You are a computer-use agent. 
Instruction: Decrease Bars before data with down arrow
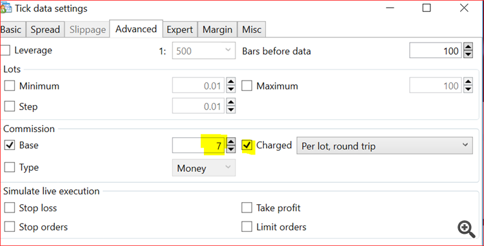(469, 54)
